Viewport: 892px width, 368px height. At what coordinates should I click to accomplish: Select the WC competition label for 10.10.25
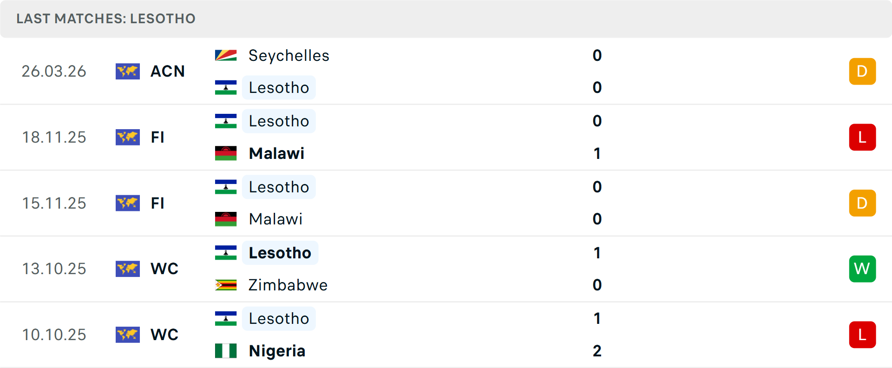[x=164, y=335]
